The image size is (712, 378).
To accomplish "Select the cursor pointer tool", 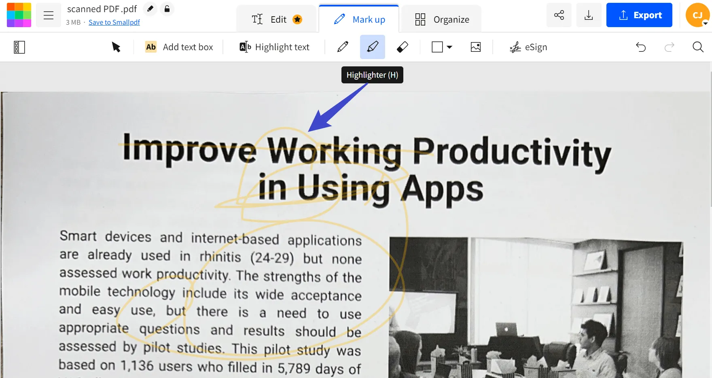I will pyautogui.click(x=116, y=47).
